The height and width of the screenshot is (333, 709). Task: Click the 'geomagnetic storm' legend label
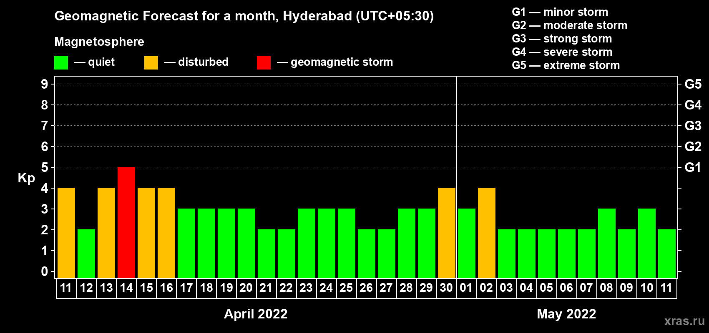pyautogui.click(x=342, y=62)
